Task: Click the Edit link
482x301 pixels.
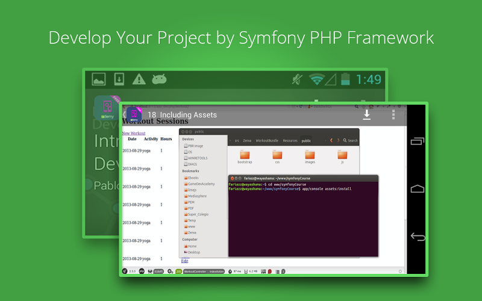Action: point(184,261)
